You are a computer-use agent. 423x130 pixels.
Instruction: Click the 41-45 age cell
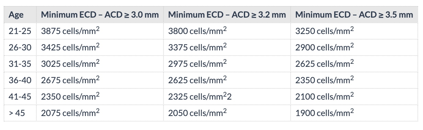(x=20, y=97)
